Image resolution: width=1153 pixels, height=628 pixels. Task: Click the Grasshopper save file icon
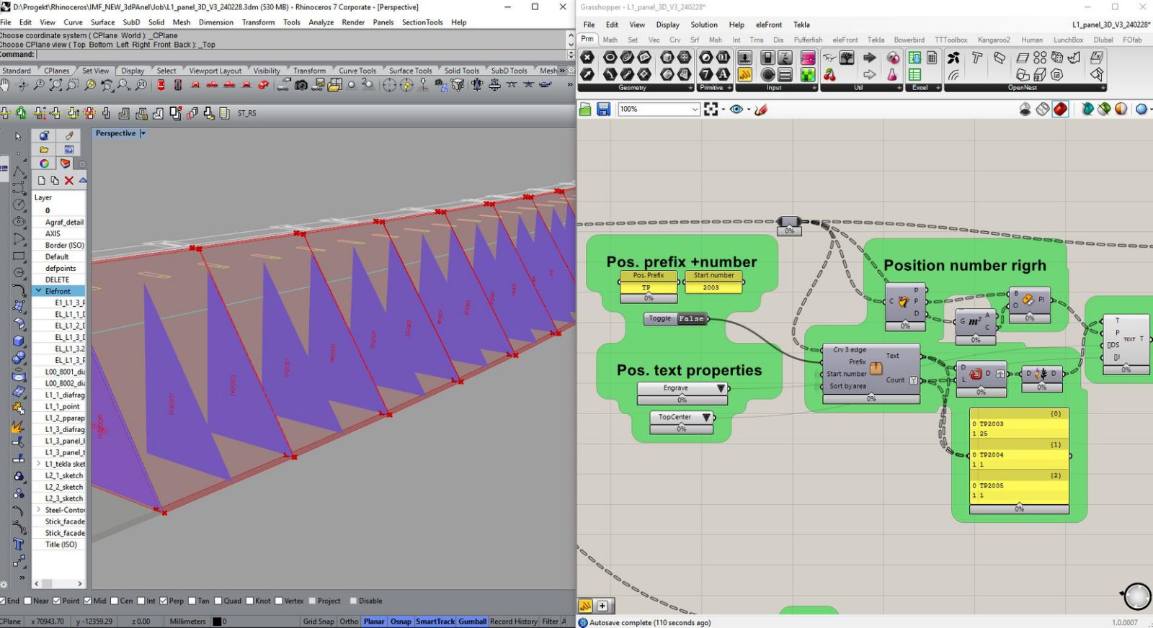coord(604,109)
